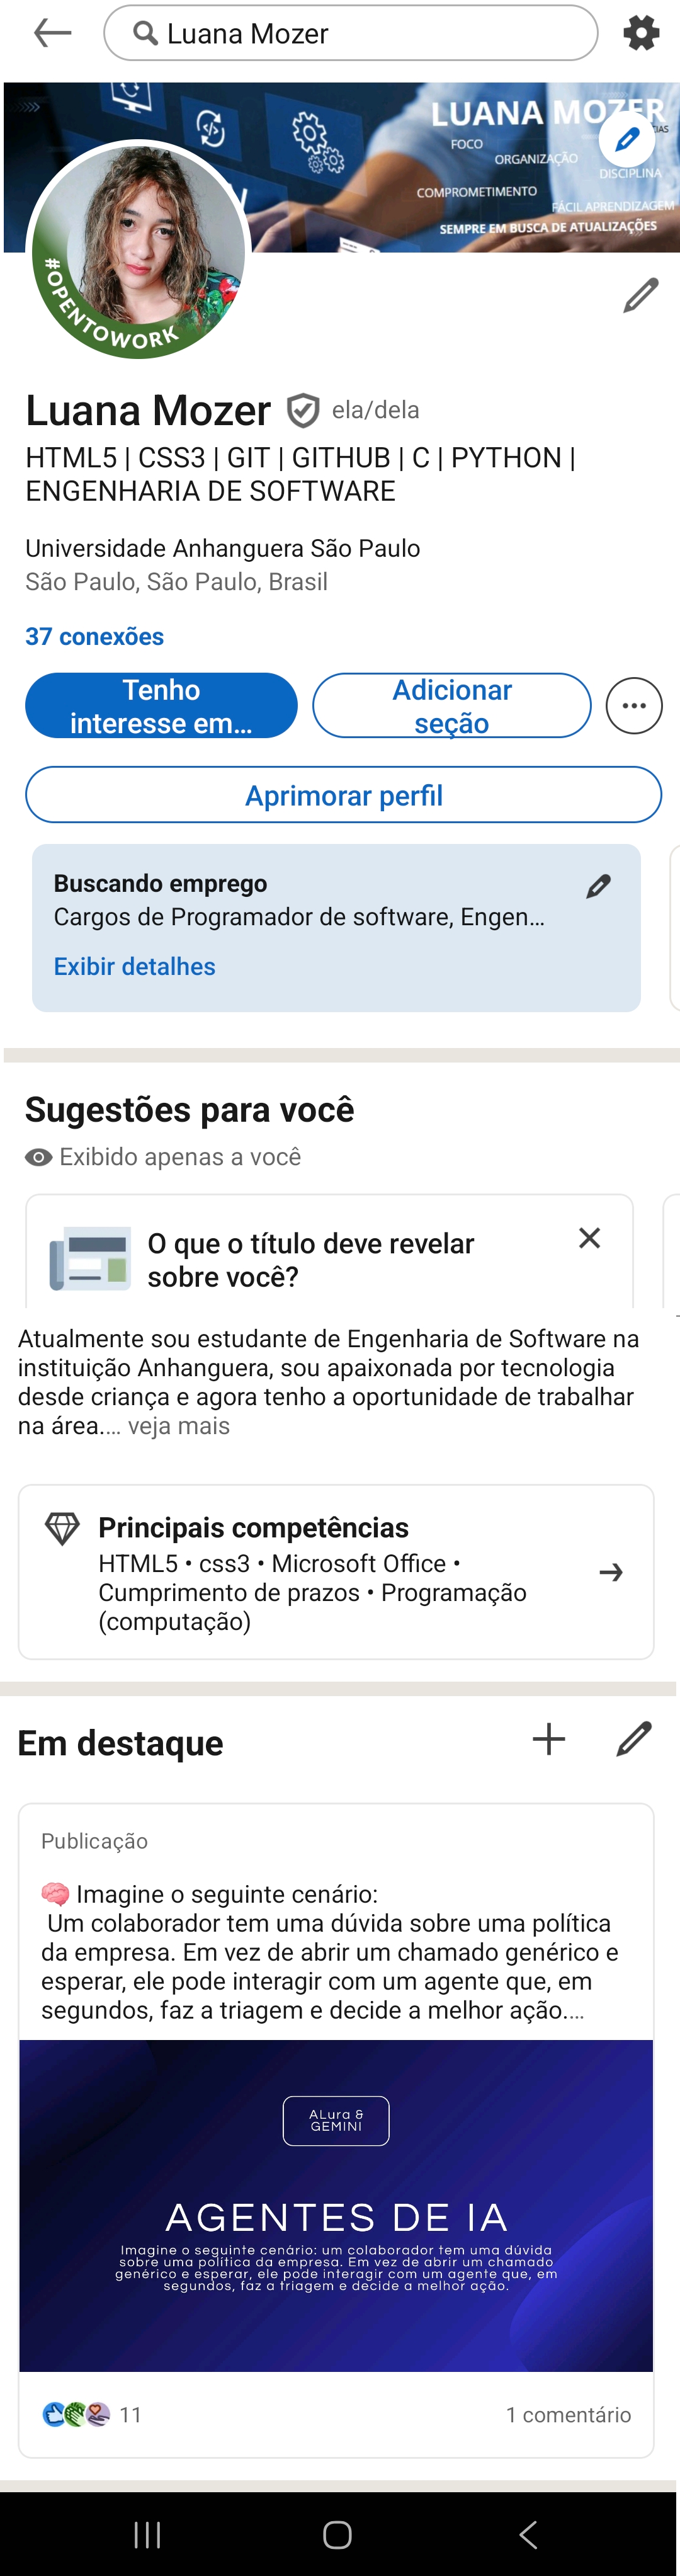Tap the verification shield badge

click(302, 410)
